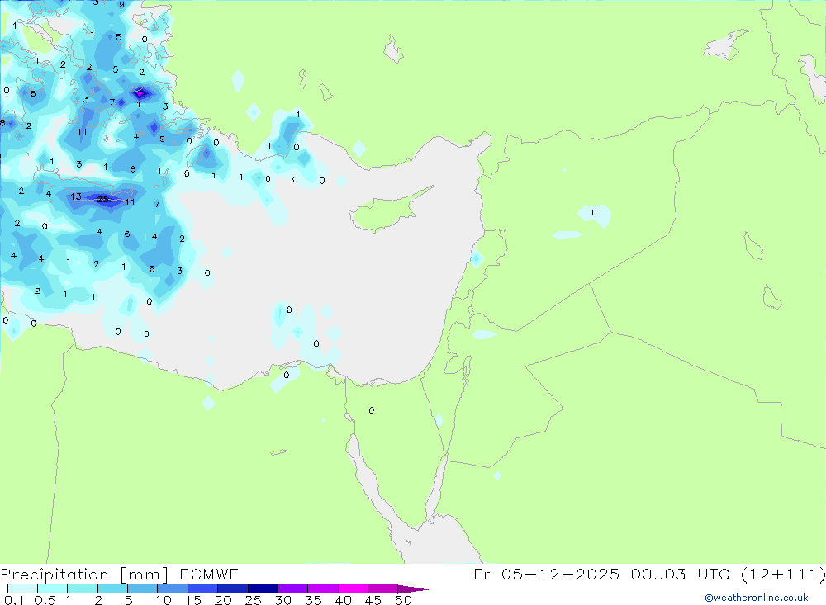Click the legend label 40
This screenshot has width=826, height=605.
click(x=343, y=600)
